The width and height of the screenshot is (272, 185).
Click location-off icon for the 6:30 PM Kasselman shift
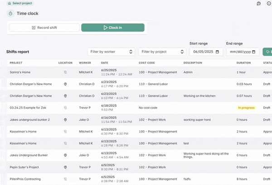click(65, 132)
